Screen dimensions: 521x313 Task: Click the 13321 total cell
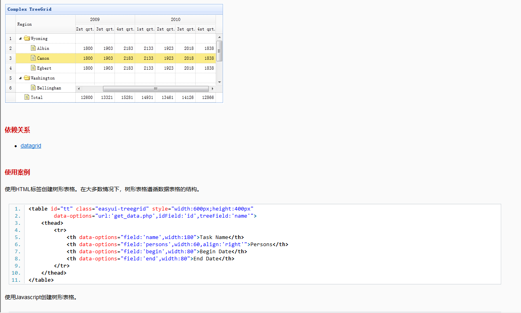coord(105,97)
